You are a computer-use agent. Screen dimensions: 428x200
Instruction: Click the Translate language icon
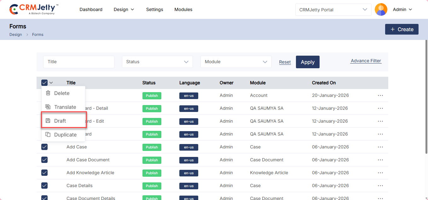(48, 107)
